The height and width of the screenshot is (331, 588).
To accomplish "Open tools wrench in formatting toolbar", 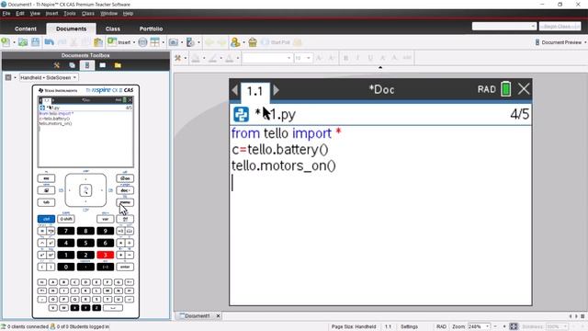I will (x=177, y=58).
